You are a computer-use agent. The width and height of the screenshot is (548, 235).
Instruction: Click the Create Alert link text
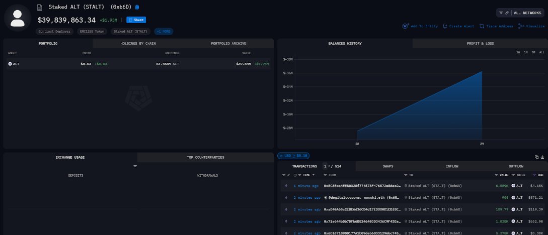[461, 26]
